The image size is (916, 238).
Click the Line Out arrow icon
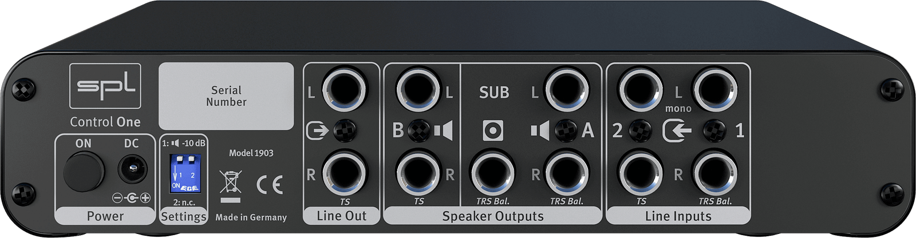(x=317, y=130)
